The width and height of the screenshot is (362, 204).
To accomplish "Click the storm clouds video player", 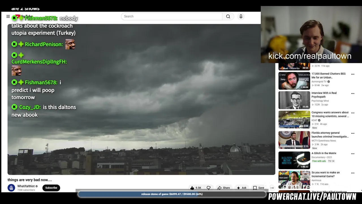I will tap(141, 99).
